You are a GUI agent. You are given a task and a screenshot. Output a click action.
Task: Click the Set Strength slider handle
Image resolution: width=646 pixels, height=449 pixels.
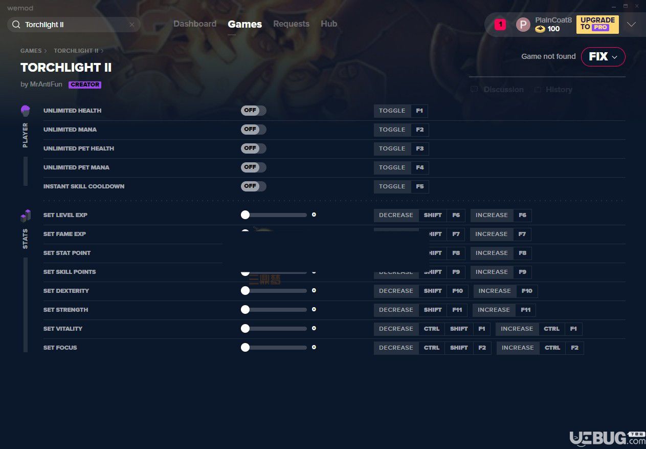click(x=246, y=310)
